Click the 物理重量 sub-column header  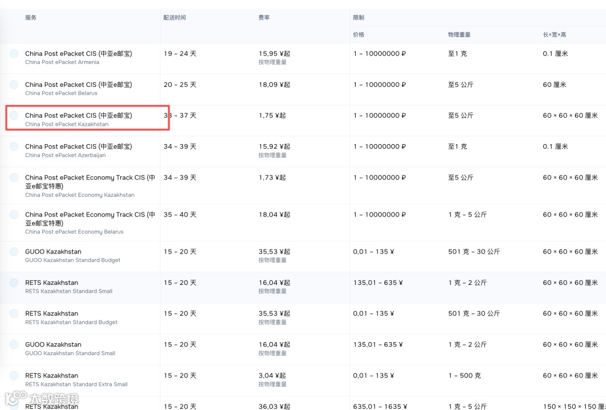[x=459, y=35]
